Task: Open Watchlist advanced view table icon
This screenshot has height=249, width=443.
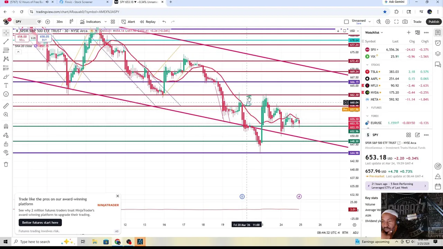Action: 417,33
